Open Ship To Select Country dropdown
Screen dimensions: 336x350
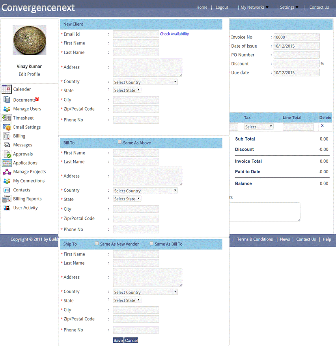point(145,292)
